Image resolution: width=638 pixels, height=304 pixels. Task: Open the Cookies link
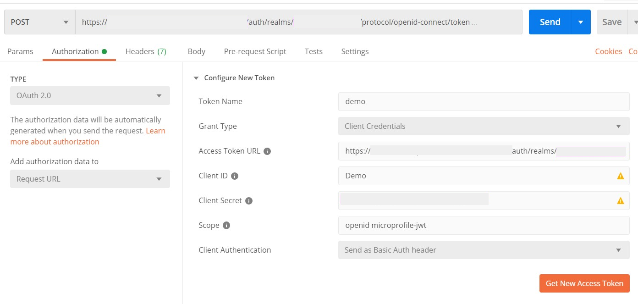click(608, 51)
